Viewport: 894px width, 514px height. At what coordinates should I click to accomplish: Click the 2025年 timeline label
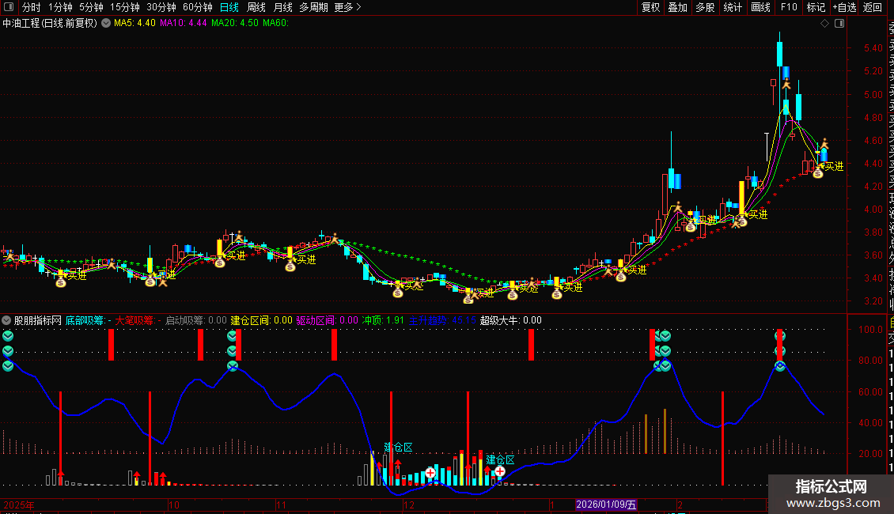point(19,505)
